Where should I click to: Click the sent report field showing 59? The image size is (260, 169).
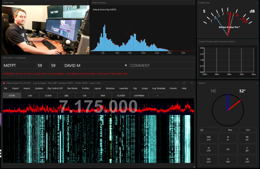(43, 65)
